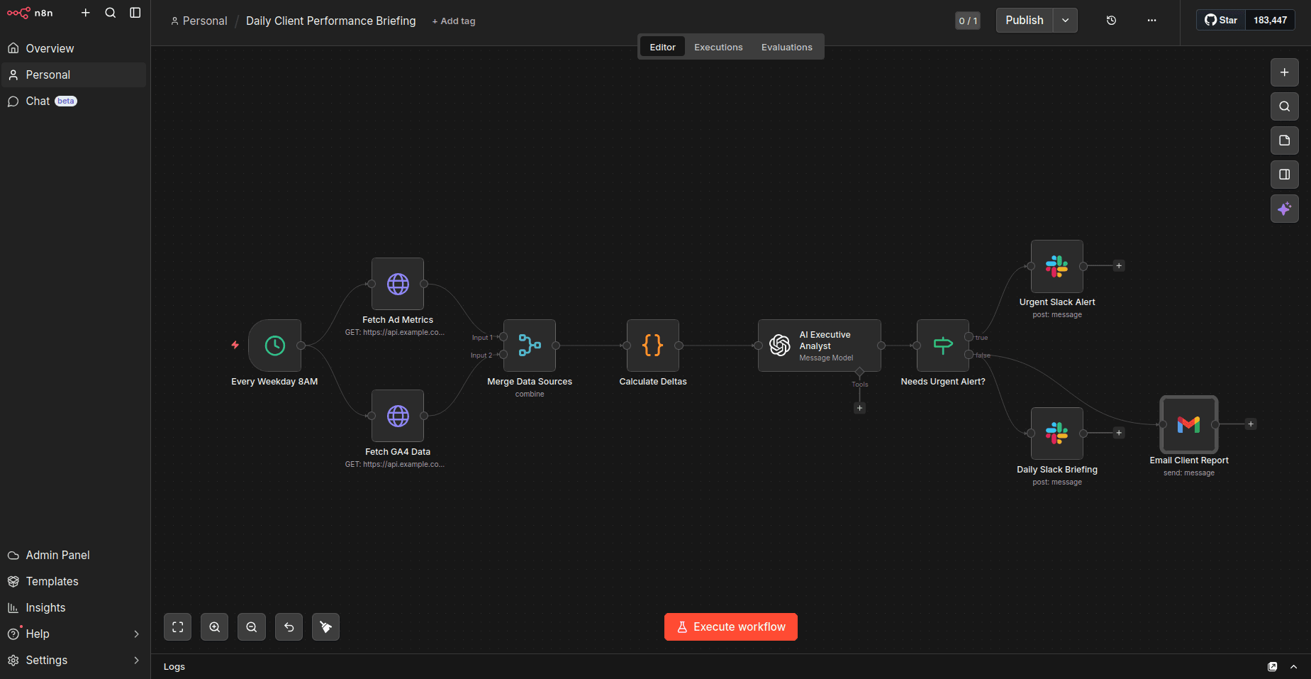1311x679 pixels.
Task: Open the AI Assistant sparkle icon
Action: click(x=1283, y=209)
